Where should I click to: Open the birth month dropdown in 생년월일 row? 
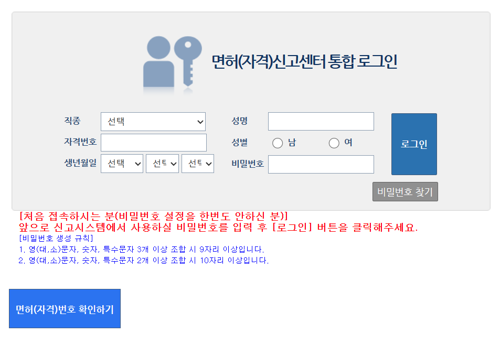pyautogui.click(x=162, y=163)
